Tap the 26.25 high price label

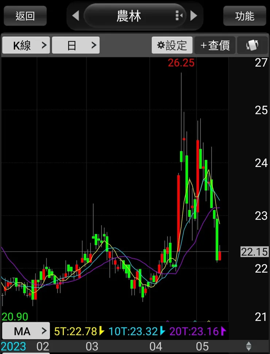(x=181, y=62)
